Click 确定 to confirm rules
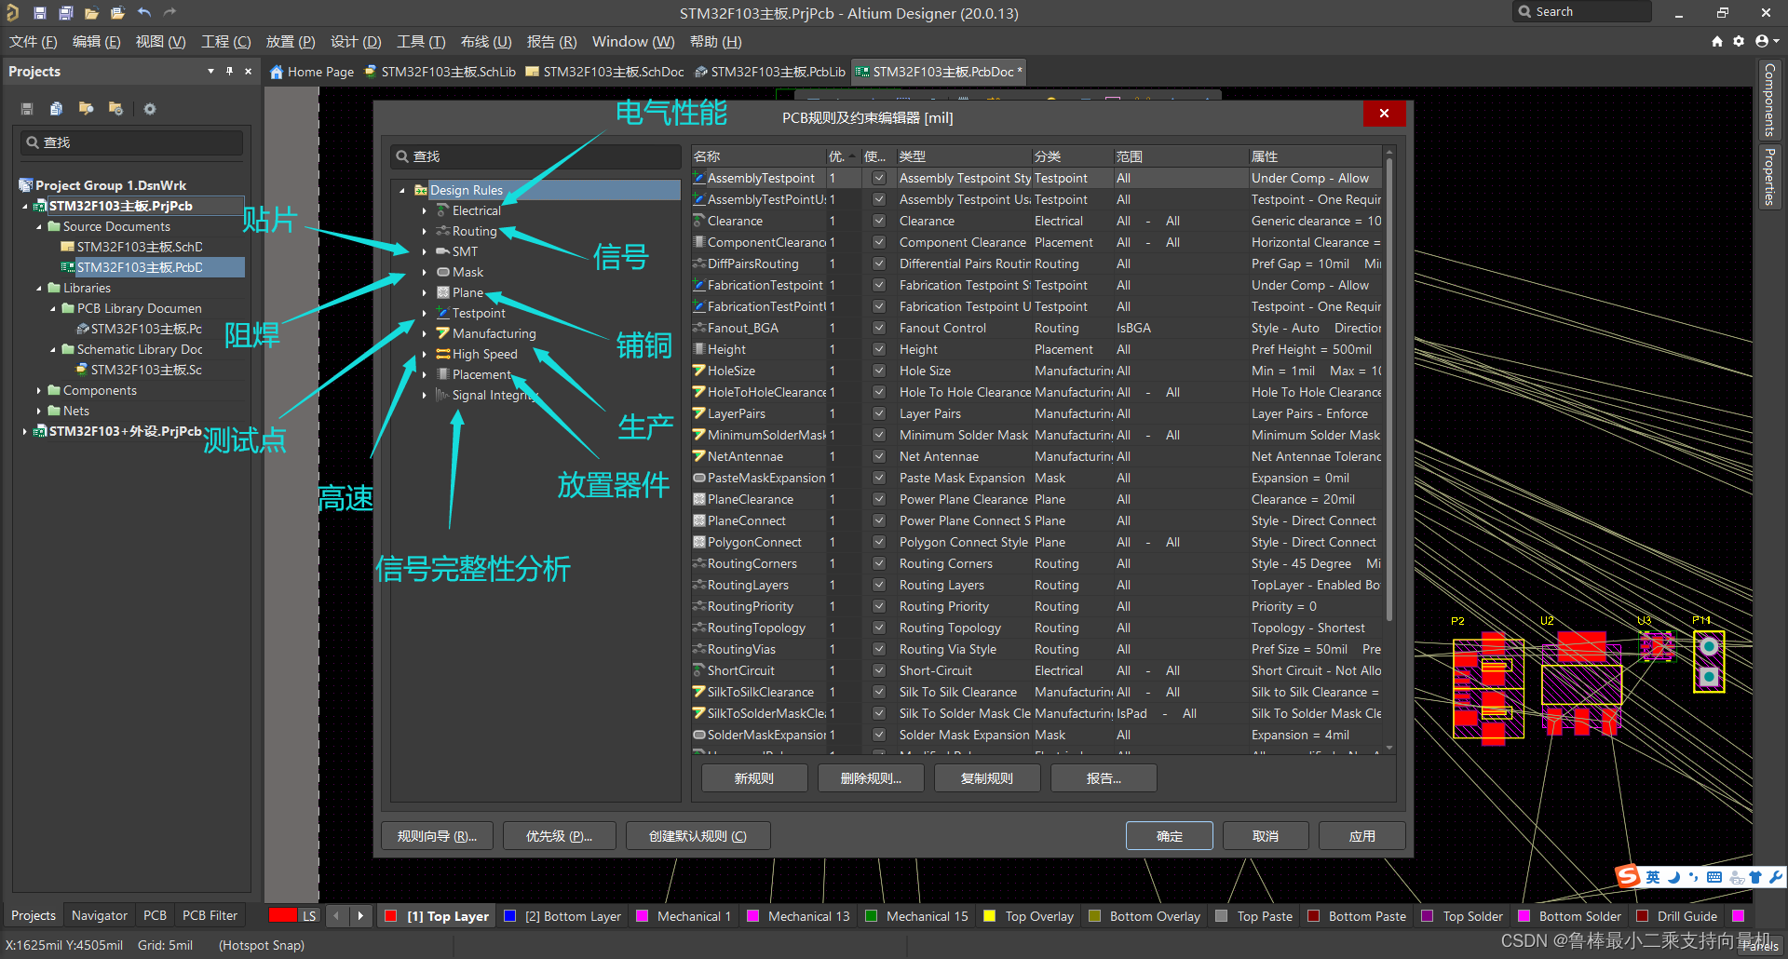Image resolution: width=1788 pixels, height=959 pixels. coord(1170,836)
